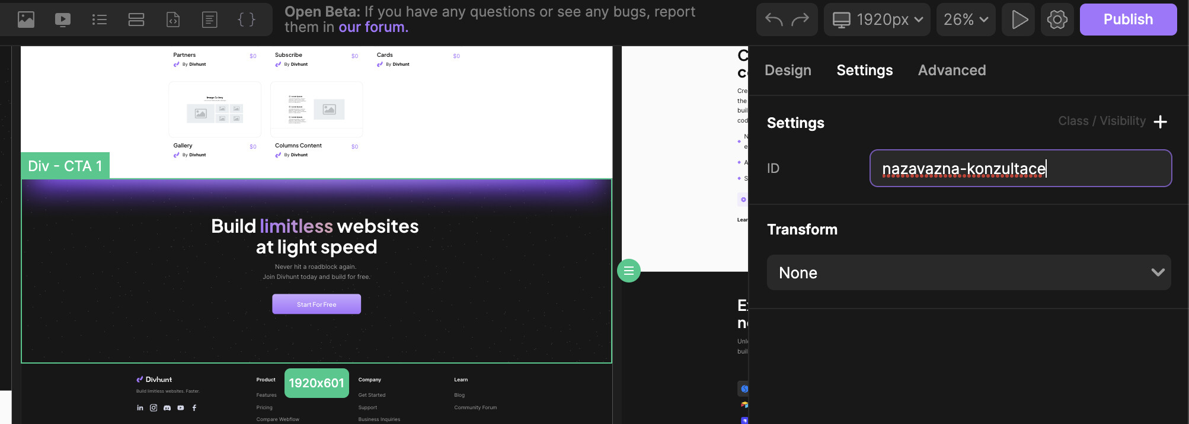The image size is (1189, 424).
Task: Select the stacked sections icon in toolbar
Action: [x=136, y=20]
